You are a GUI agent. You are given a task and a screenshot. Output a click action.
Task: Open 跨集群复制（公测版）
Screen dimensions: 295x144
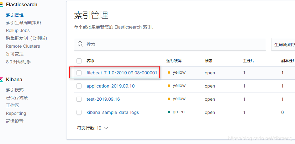pyautogui.click(x=27, y=38)
